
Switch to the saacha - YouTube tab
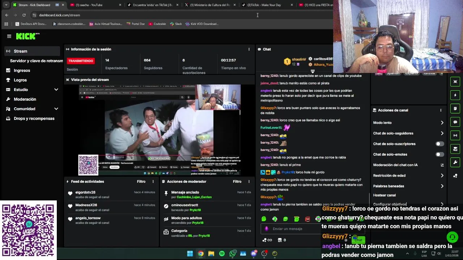click(95, 5)
